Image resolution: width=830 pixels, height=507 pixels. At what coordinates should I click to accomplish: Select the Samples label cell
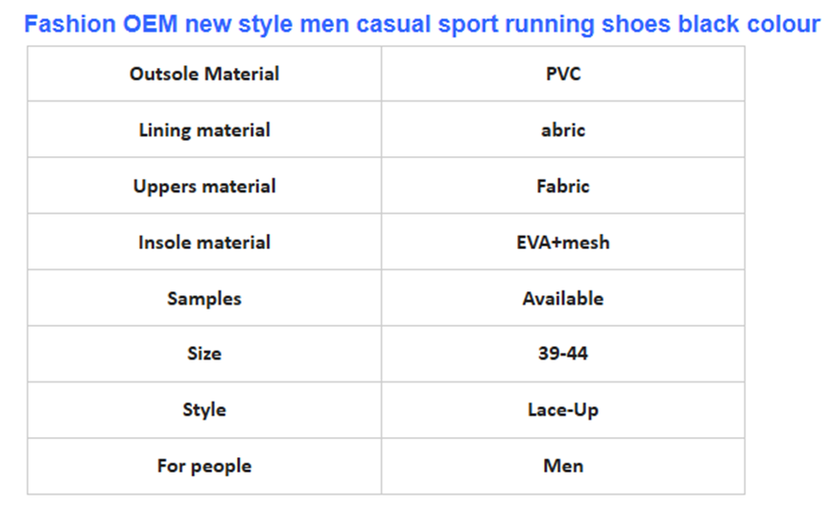(x=204, y=298)
